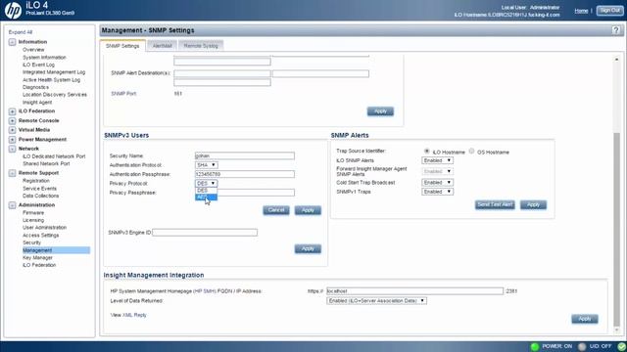Click the Authentication Passphrase field

coord(245,174)
